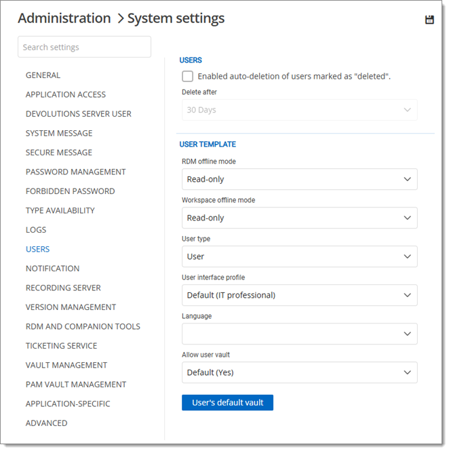Image resolution: width=449 pixels, height=451 pixels.
Task: Click the save icon at top right
Action: 429,20
